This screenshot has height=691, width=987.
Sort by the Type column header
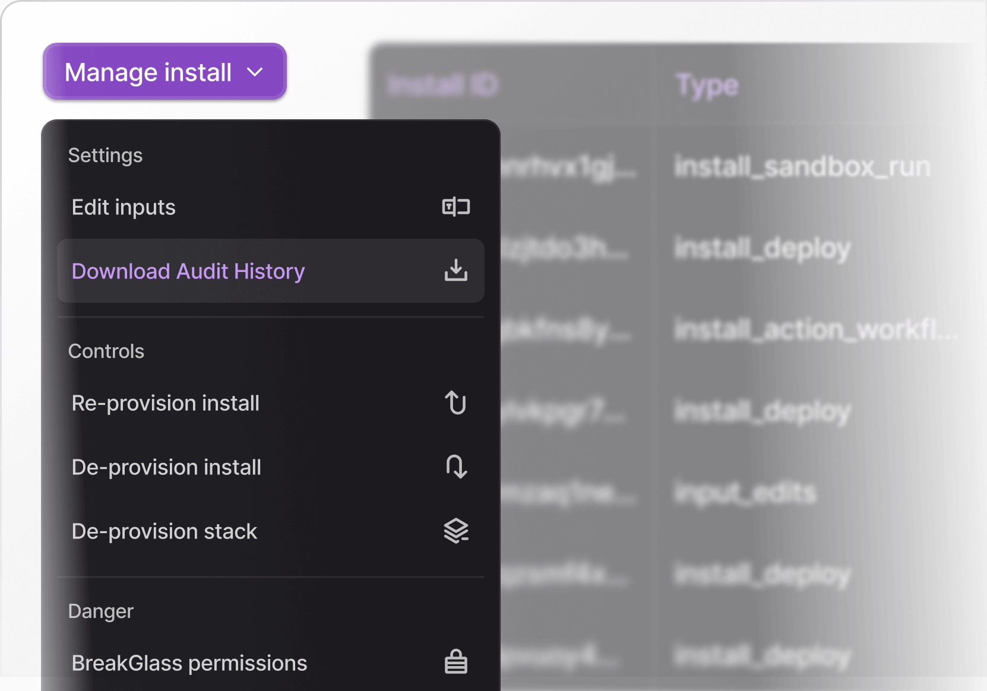(707, 85)
